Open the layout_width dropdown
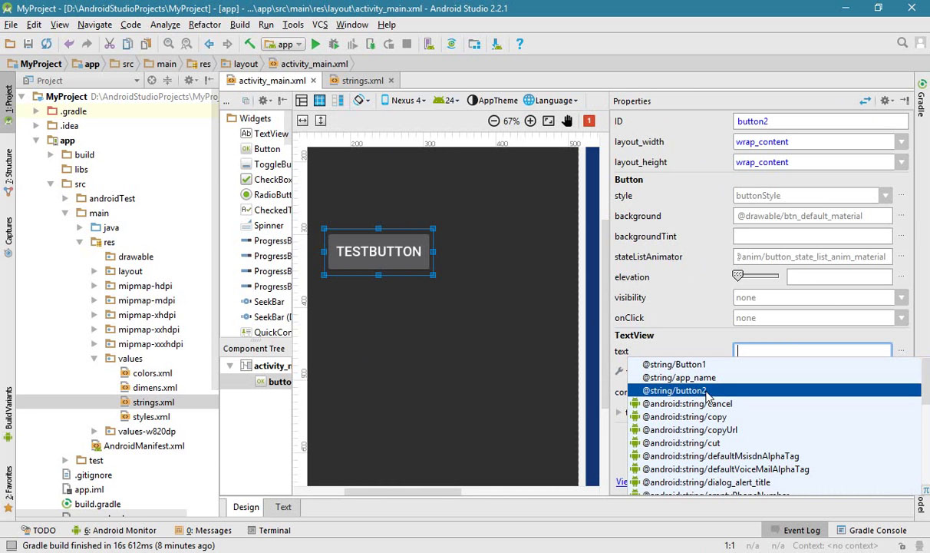This screenshot has height=553, width=930. [x=902, y=142]
